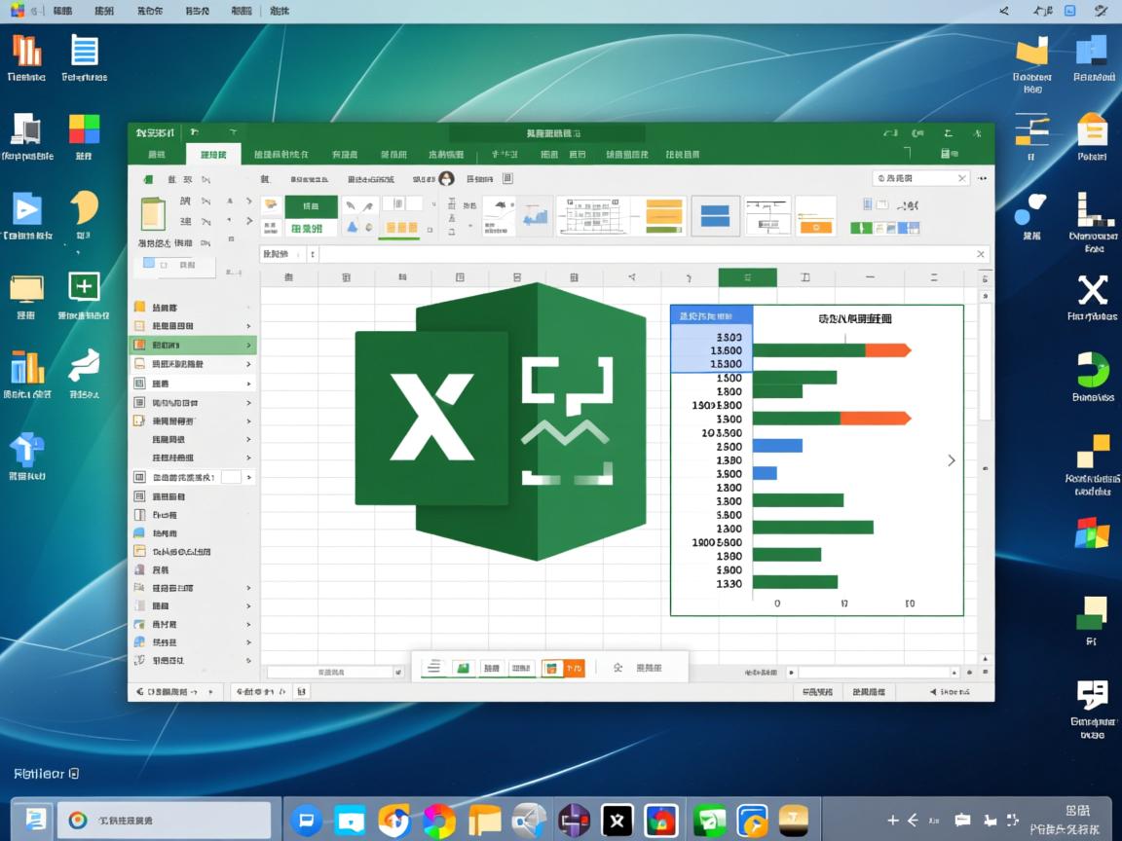The image size is (1122, 841).
Task: Click the search box at ribbon top right
Action: pos(916,178)
